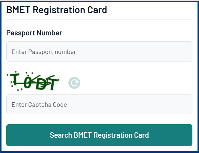Tap the gray refresh arrow beside captcha
Viewport: 199px width, 153px height.
pyautogui.click(x=74, y=82)
